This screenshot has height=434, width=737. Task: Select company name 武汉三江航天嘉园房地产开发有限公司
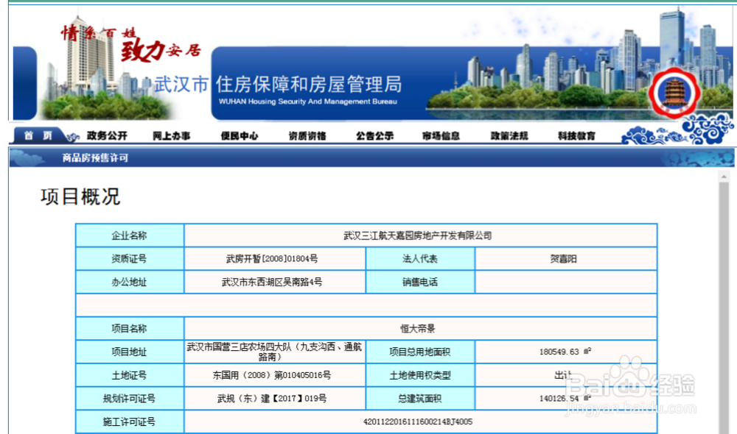click(417, 235)
